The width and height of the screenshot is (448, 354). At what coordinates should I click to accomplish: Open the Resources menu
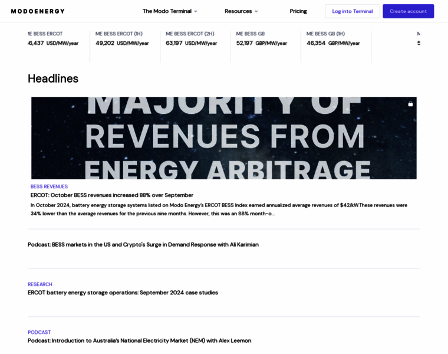(x=241, y=11)
